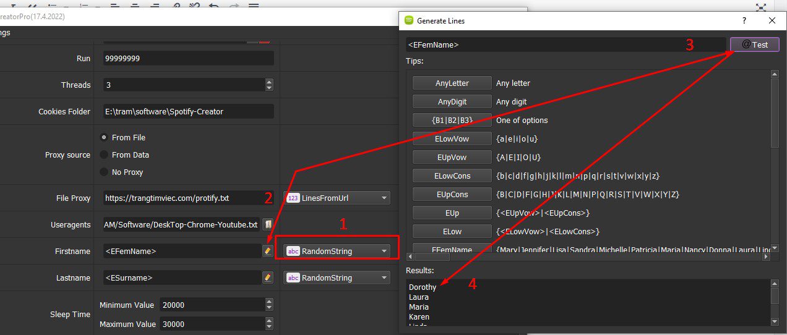The width and height of the screenshot is (787, 335).
Task: Click the ELowVow tip button
Action: 452,138
